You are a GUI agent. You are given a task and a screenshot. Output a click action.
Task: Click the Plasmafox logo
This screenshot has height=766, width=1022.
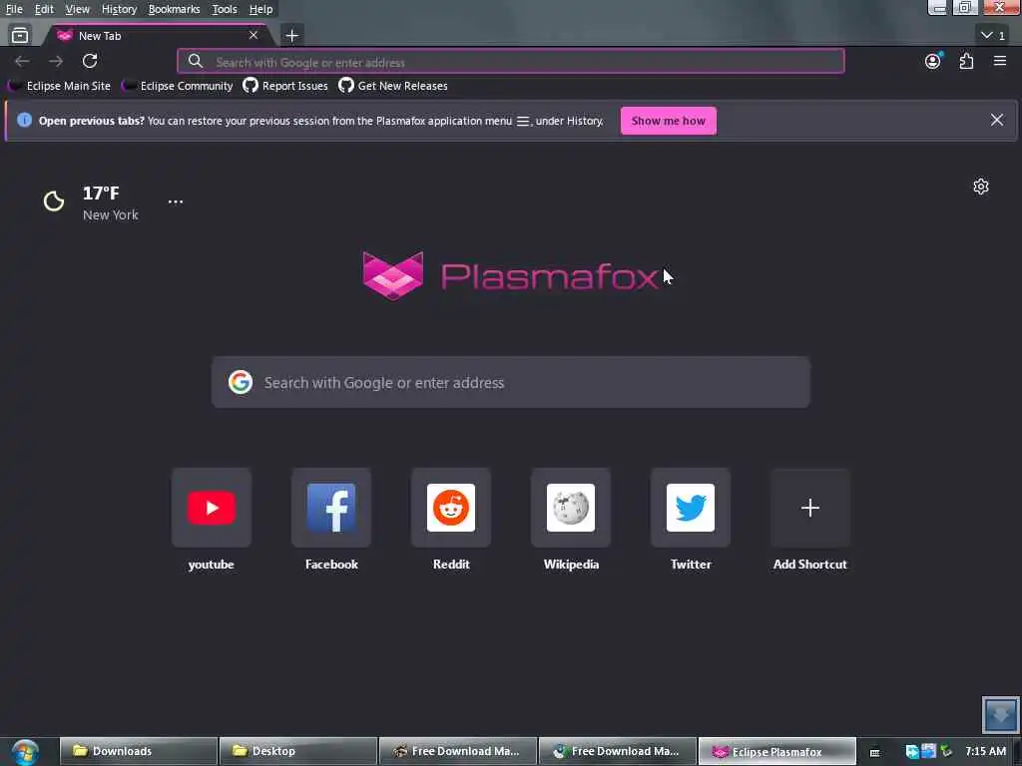point(510,276)
